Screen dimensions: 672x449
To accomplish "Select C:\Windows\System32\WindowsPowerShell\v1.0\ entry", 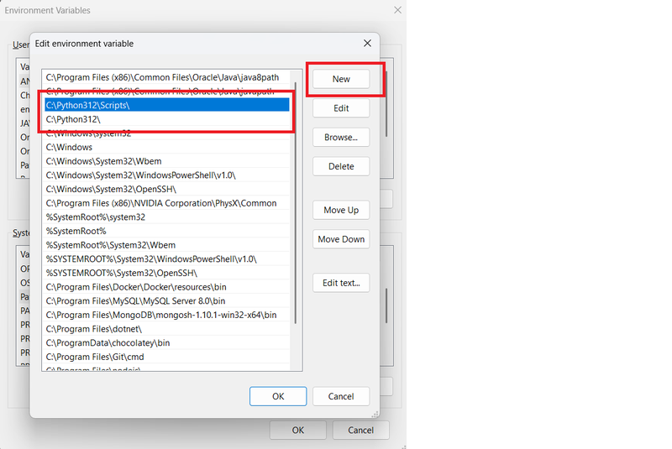I will point(167,175).
